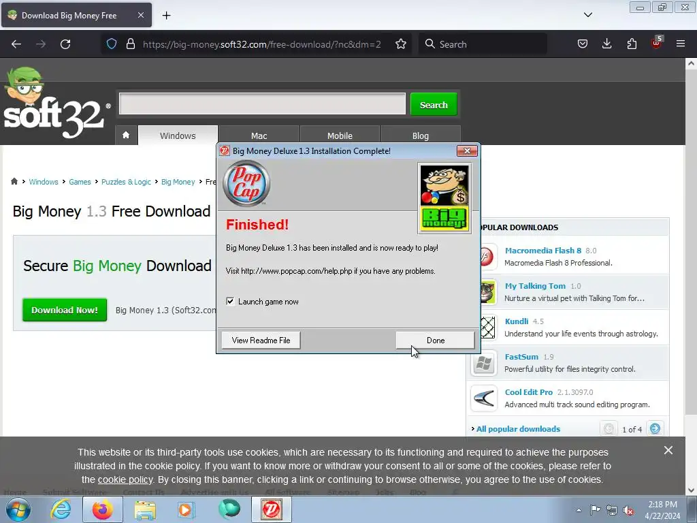Open View Readme File
The width and height of the screenshot is (697, 523).
pyautogui.click(x=261, y=340)
